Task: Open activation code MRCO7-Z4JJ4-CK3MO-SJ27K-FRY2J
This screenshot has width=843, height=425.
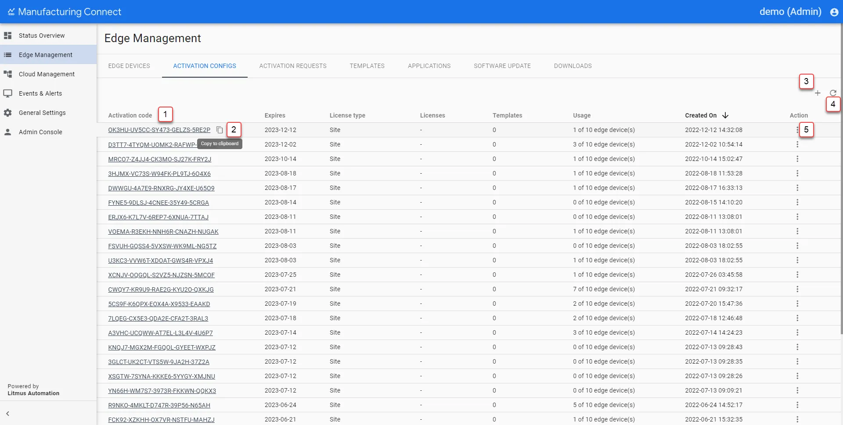Action: point(160,159)
